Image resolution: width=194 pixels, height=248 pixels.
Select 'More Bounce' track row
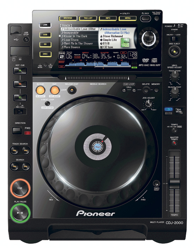[80, 47]
